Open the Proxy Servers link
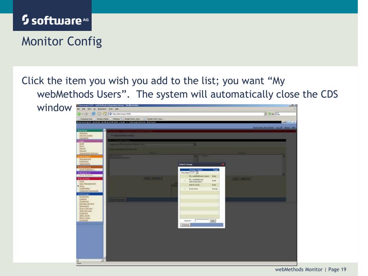 (86, 208)
